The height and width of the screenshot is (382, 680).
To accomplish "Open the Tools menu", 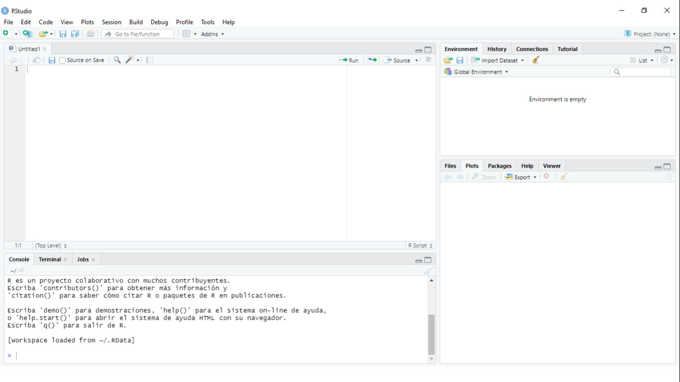I will click(208, 22).
